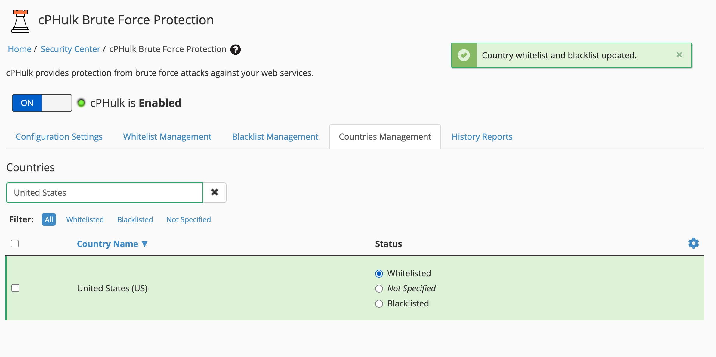The image size is (716, 357).
Task: Click the cPHulk Brute Force Protection title
Action: click(126, 20)
